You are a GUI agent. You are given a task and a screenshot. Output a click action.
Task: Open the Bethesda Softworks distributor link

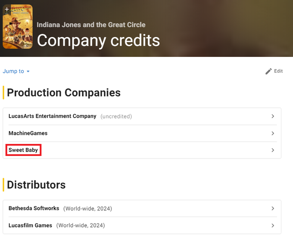pyautogui.click(x=34, y=209)
